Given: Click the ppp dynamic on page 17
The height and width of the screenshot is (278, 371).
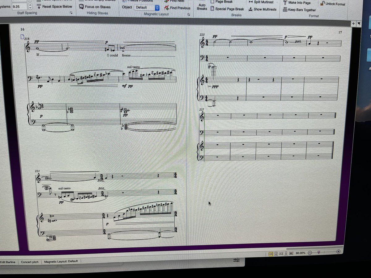Looking at the screenshot, I should pyautogui.click(x=215, y=87).
